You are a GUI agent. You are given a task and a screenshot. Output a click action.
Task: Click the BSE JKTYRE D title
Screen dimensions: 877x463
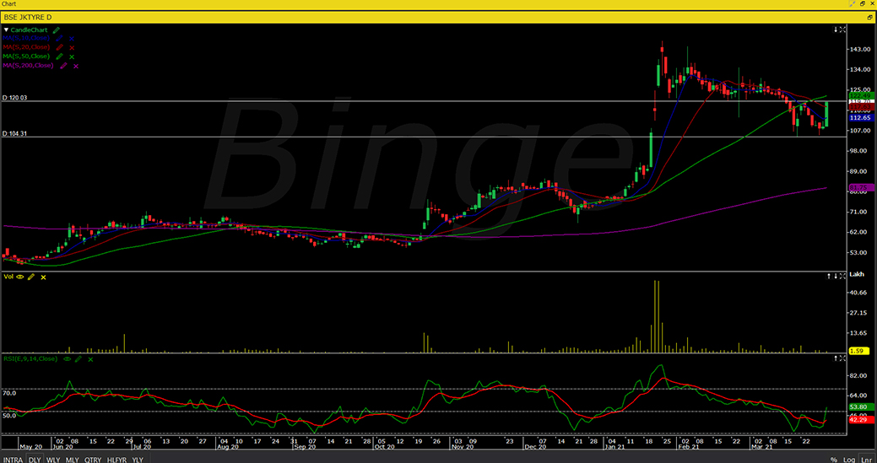pos(28,18)
